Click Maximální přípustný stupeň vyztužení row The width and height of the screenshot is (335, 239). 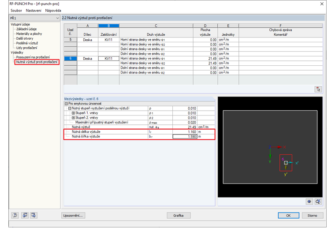pos(139,123)
